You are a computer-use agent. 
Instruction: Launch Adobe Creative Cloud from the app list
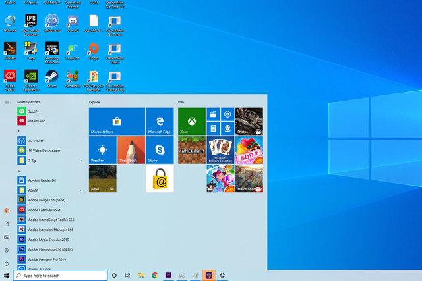[50, 210]
